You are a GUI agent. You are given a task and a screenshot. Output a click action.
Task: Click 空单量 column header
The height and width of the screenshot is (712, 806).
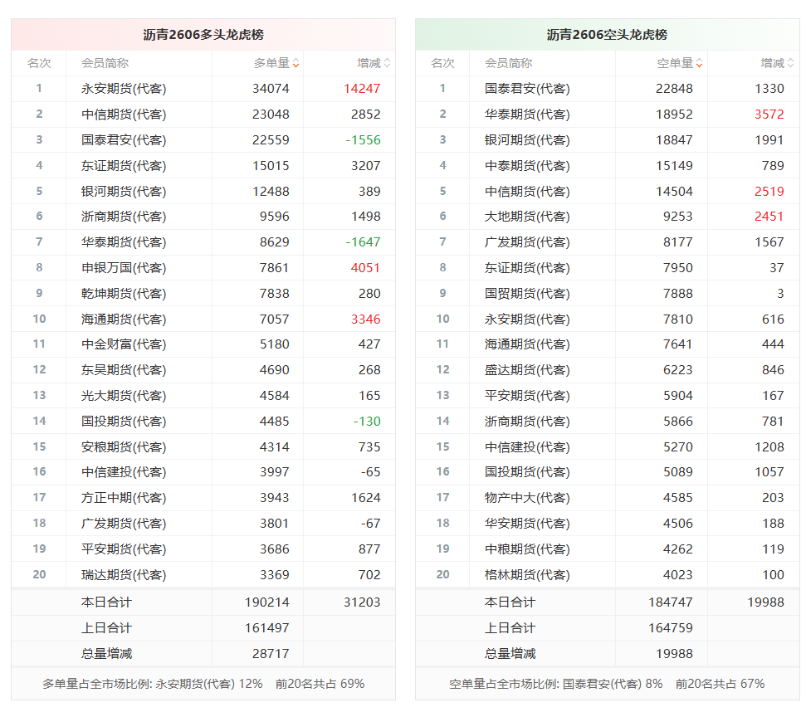(x=676, y=63)
